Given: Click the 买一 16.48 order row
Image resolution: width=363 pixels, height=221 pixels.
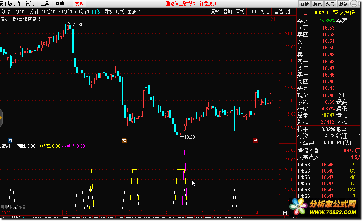Looking at the screenshot, I should tap(328, 62).
